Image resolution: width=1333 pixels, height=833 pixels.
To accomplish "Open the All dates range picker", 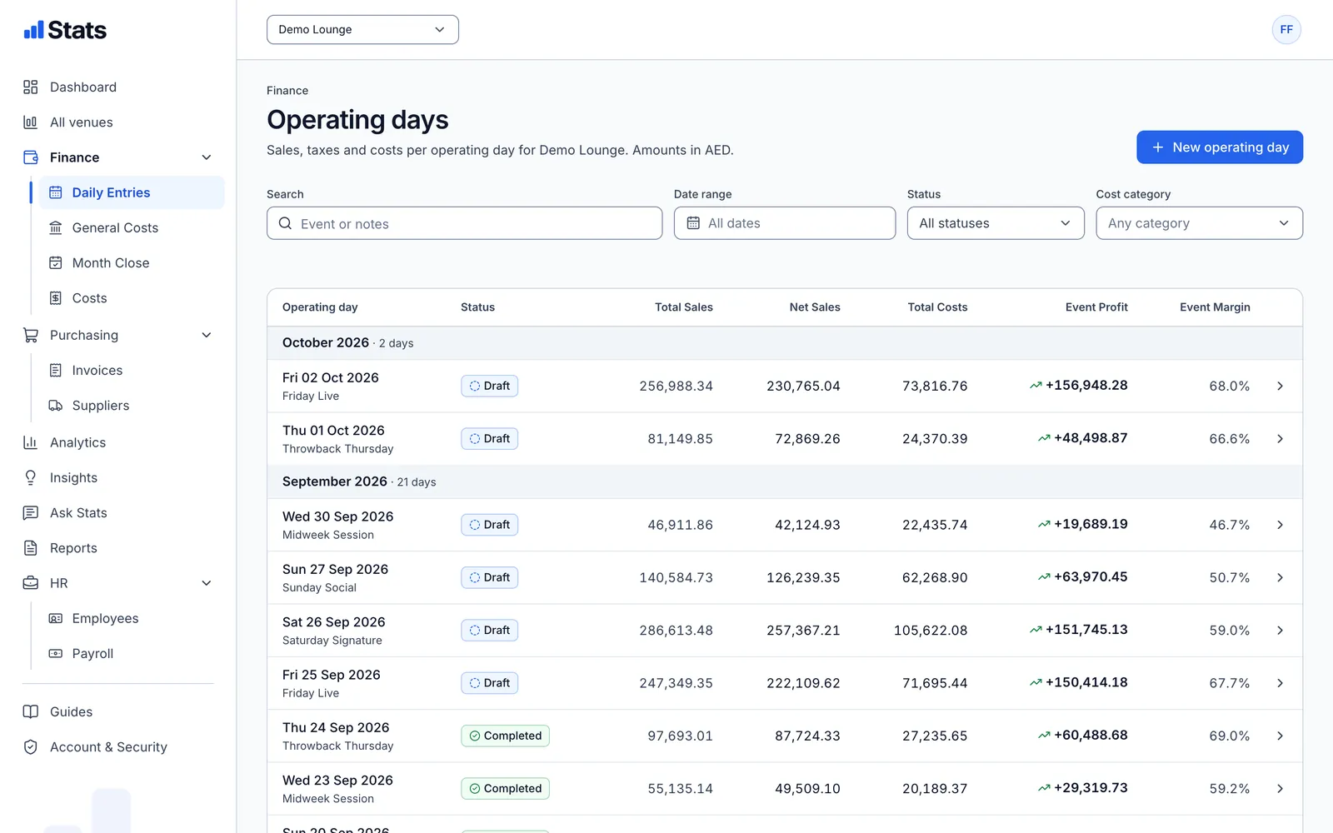I will tap(785, 223).
